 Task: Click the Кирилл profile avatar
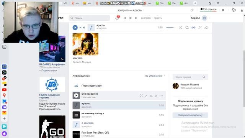(x=204, y=18)
